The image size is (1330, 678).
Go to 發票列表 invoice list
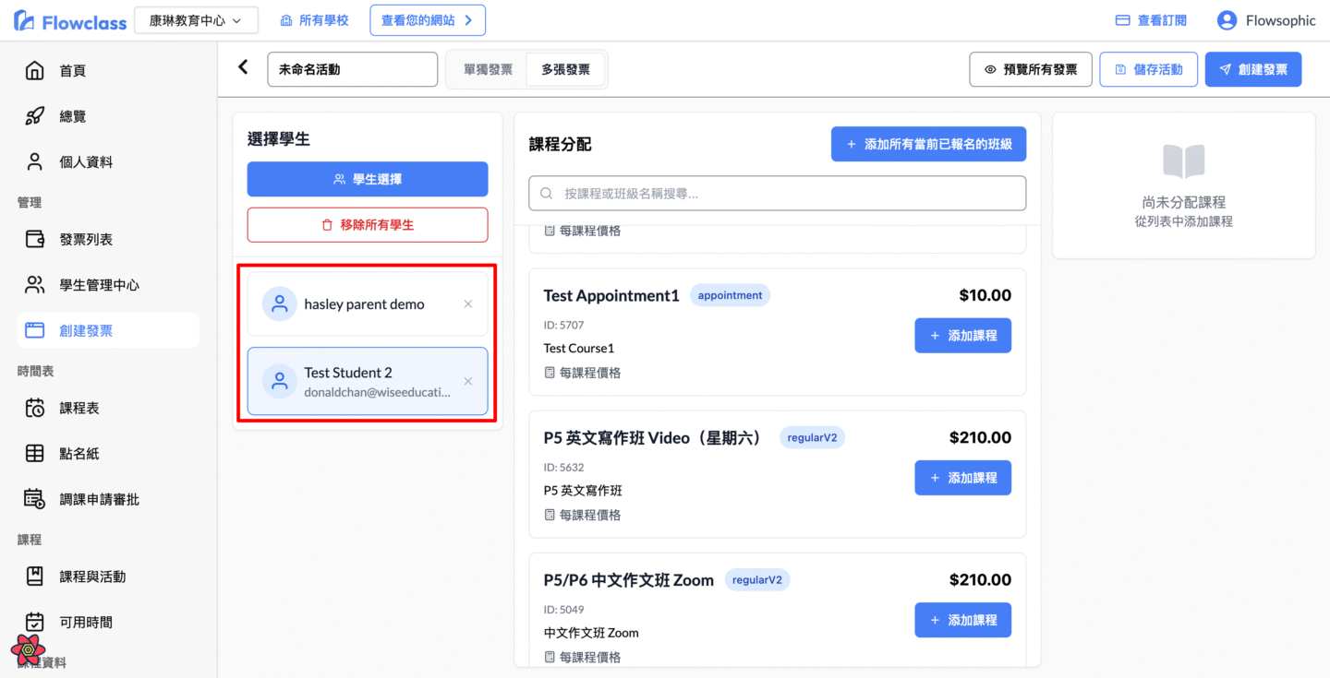point(86,240)
